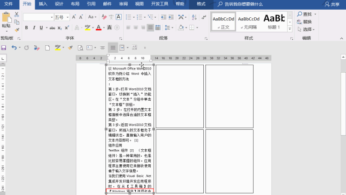This screenshot has height=195, width=346.
Task: Click Replace (替换) button
Action: (304, 22)
